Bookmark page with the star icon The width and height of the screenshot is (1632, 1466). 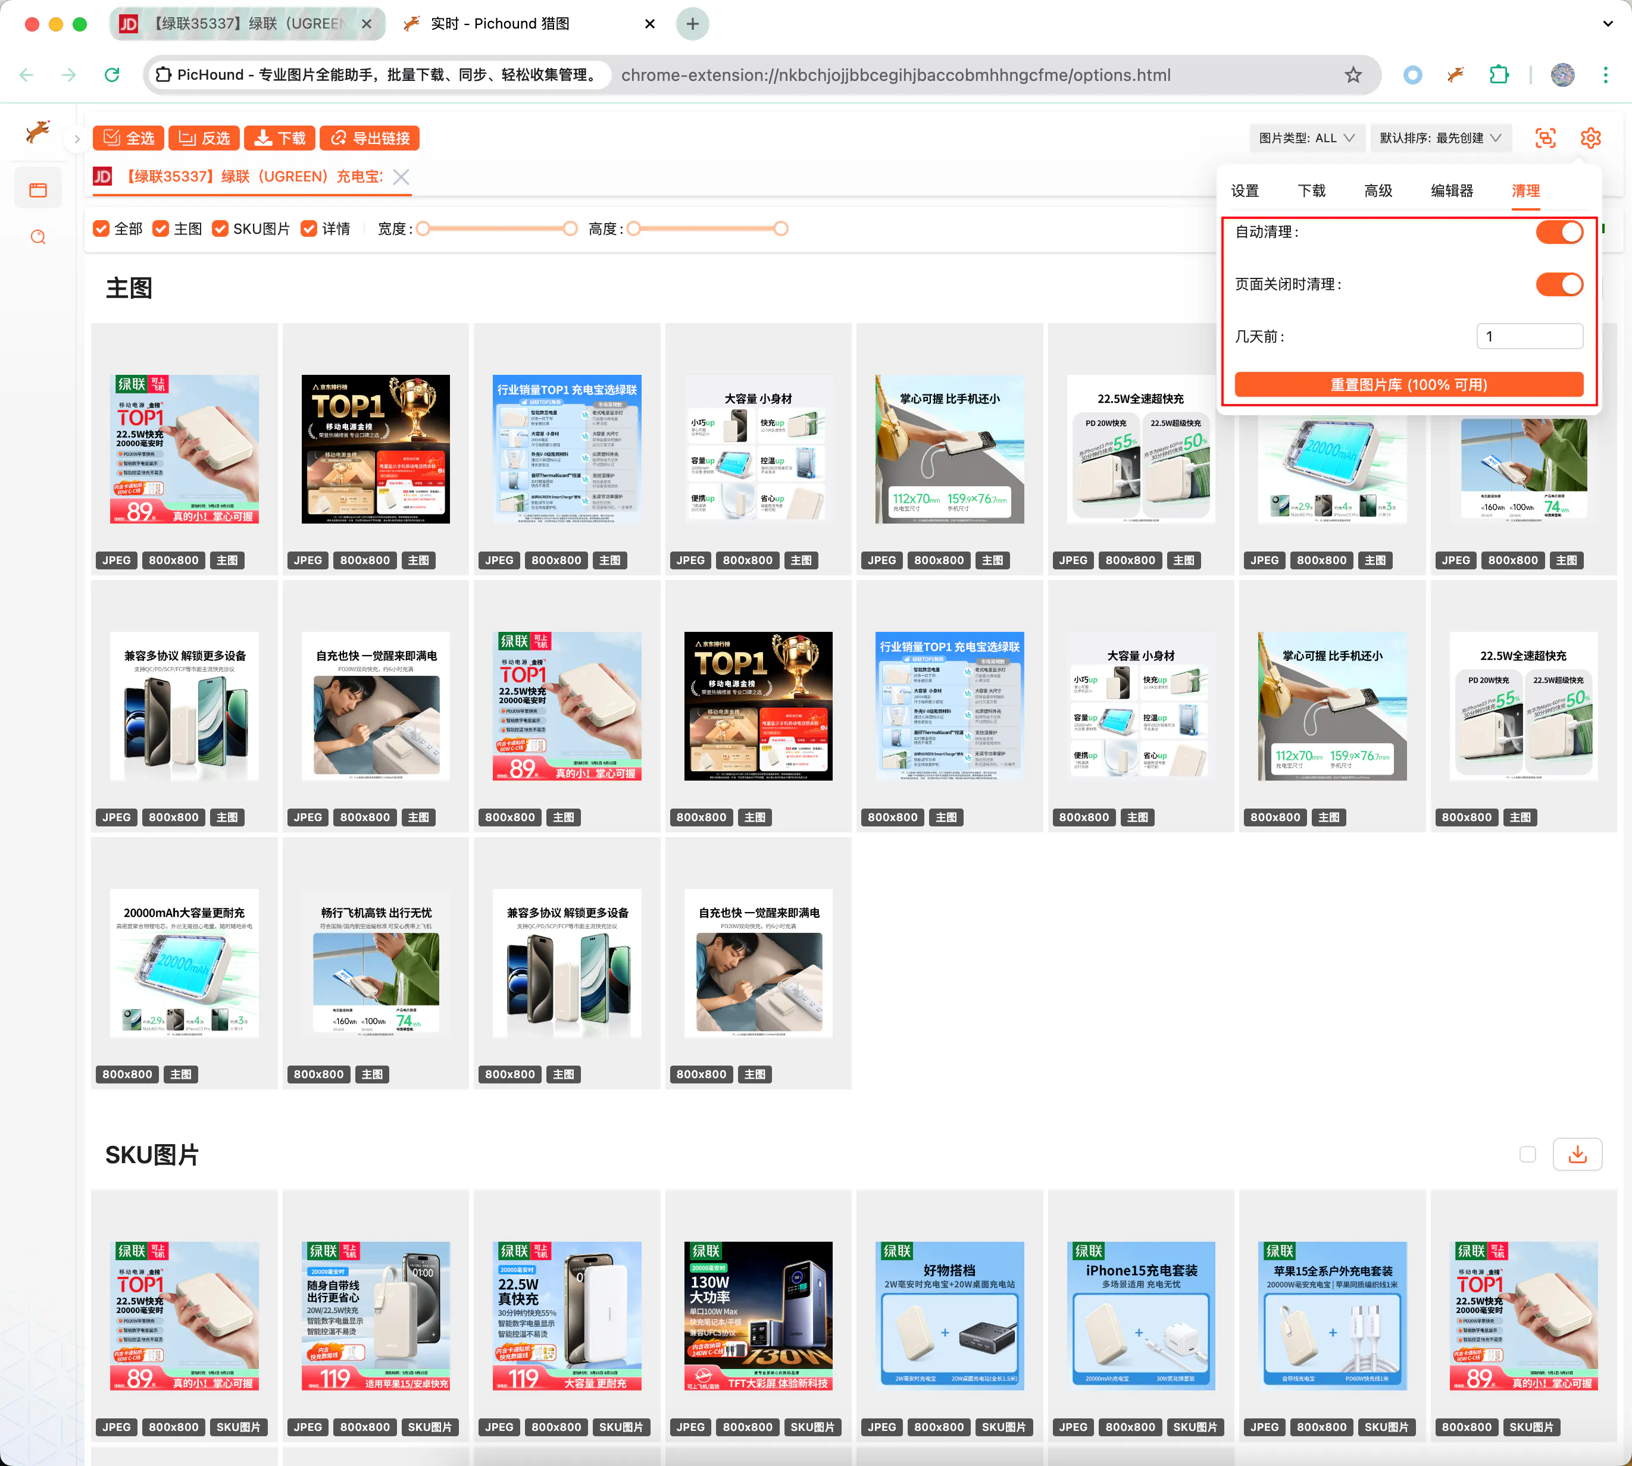click(1353, 75)
